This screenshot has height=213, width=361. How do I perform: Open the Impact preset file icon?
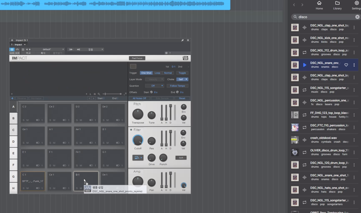[23, 49]
